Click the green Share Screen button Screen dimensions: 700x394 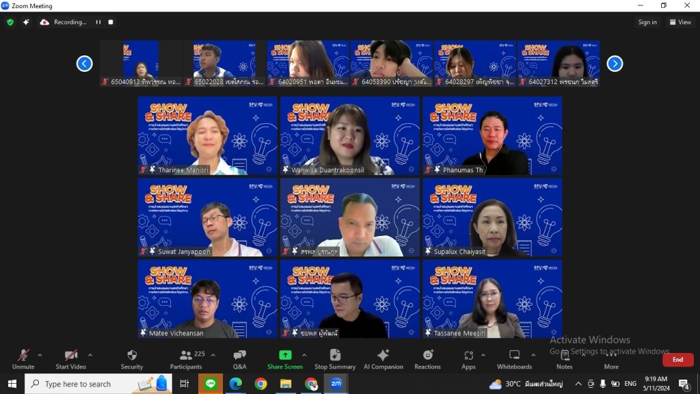[x=285, y=360]
